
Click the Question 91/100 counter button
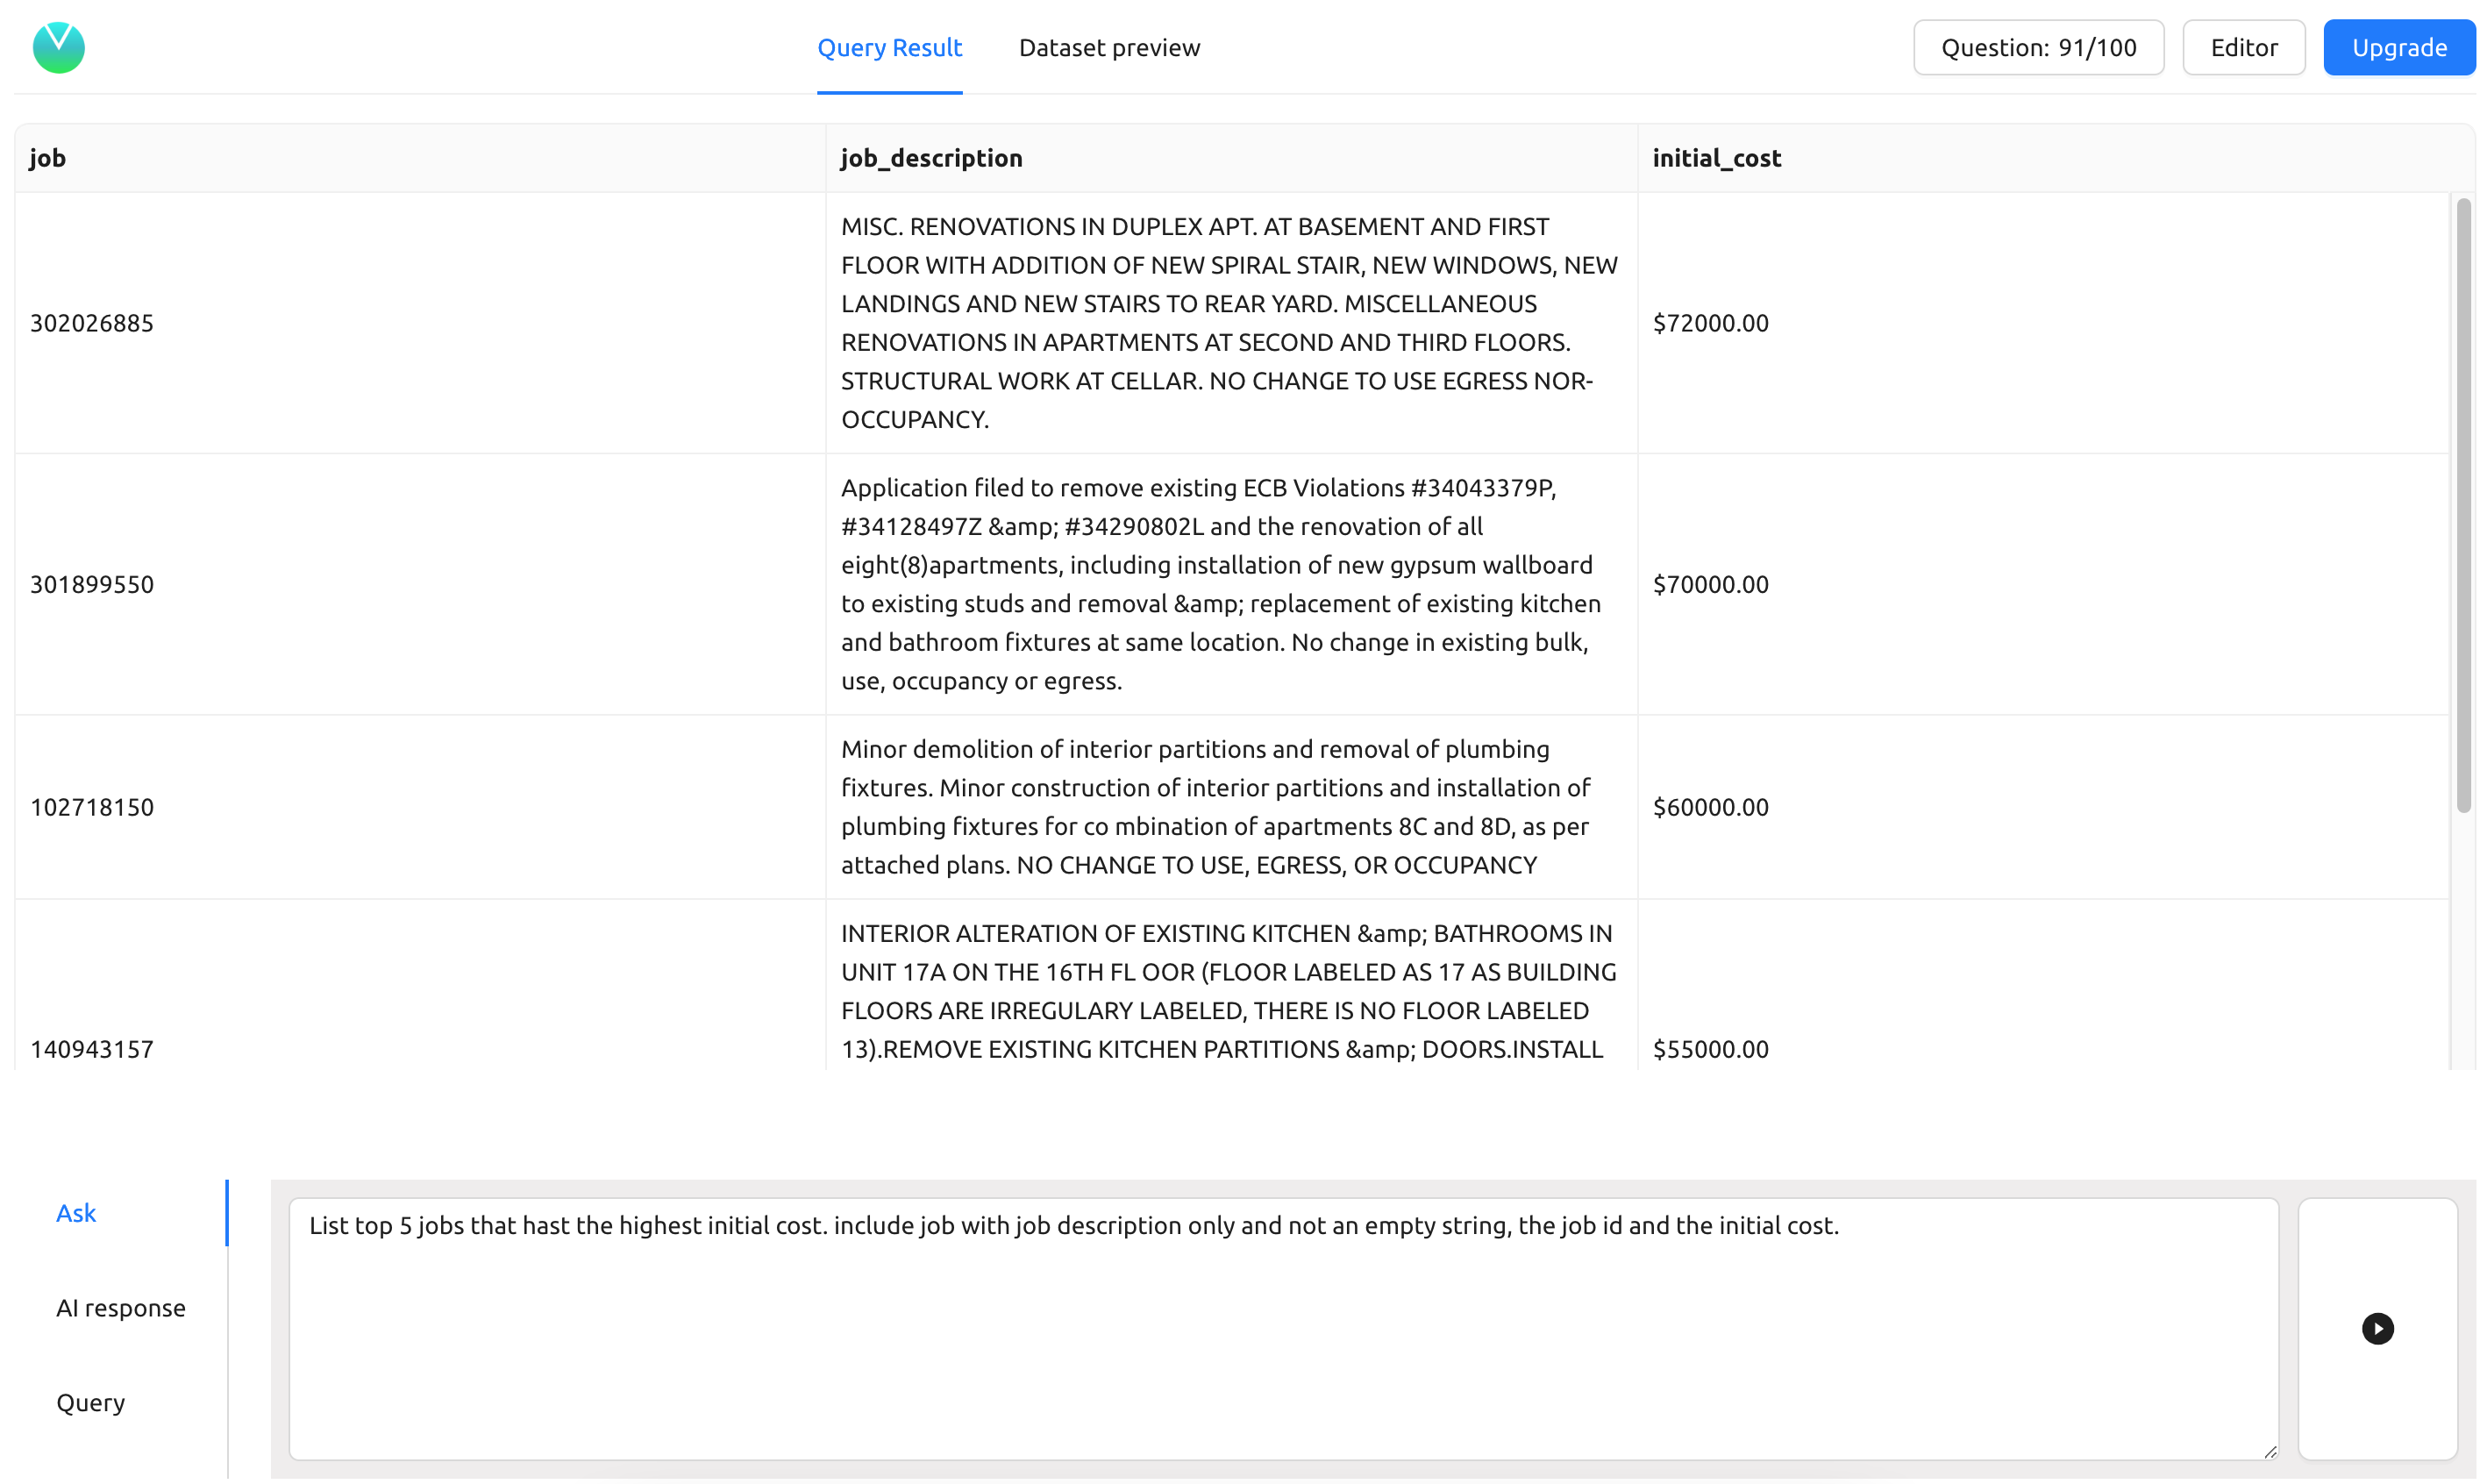point(2037,47)
